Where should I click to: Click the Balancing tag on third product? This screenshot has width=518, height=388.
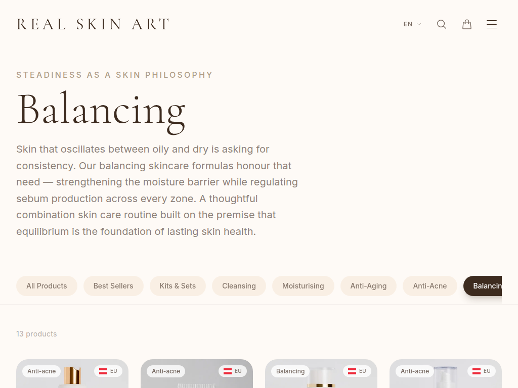[290, 371]
